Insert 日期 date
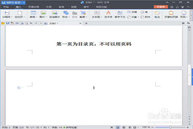The height and width of the screenshot is (129, 193). click(132, 12)
